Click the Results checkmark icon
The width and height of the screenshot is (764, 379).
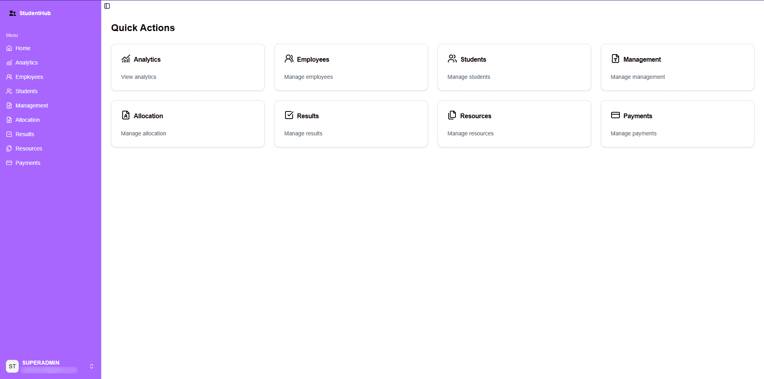[289, 115]
